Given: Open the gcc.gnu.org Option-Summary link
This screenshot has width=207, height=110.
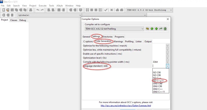Looking at the screenshot, I should click(x=126, y=106).
